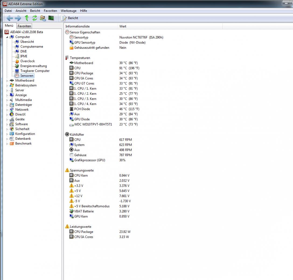Image resolution: width=293 pixels, height=280 pixels.
Task: Select the Nuvoton NCT6776F sensor value
Action: 141,37
